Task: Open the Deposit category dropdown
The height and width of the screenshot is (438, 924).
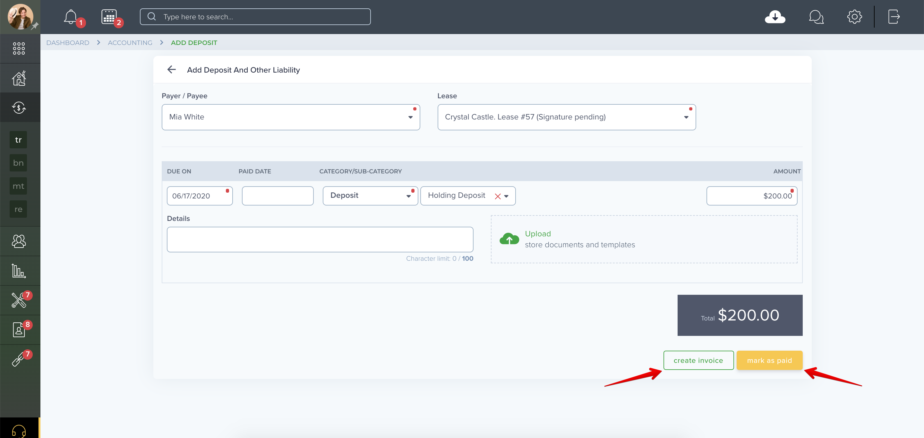Action: tap(370, 196)
